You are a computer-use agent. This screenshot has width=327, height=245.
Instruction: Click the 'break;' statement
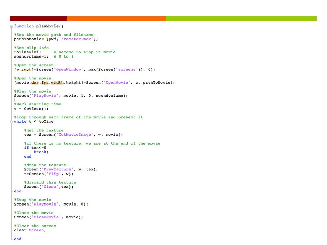[41, 152]
